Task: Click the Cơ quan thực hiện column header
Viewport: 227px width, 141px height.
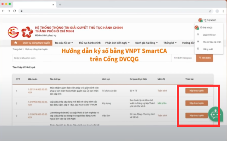Action: click(138, 79)
